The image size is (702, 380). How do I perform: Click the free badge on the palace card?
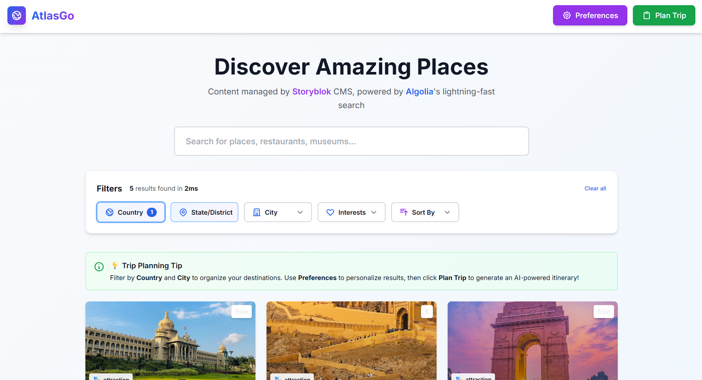tap(242, 312)
